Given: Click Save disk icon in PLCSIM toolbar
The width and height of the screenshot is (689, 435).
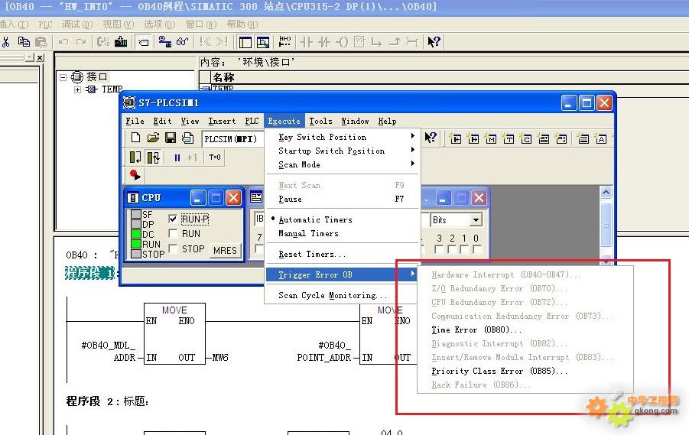Looking at the screenshot, I should (171, 138).
